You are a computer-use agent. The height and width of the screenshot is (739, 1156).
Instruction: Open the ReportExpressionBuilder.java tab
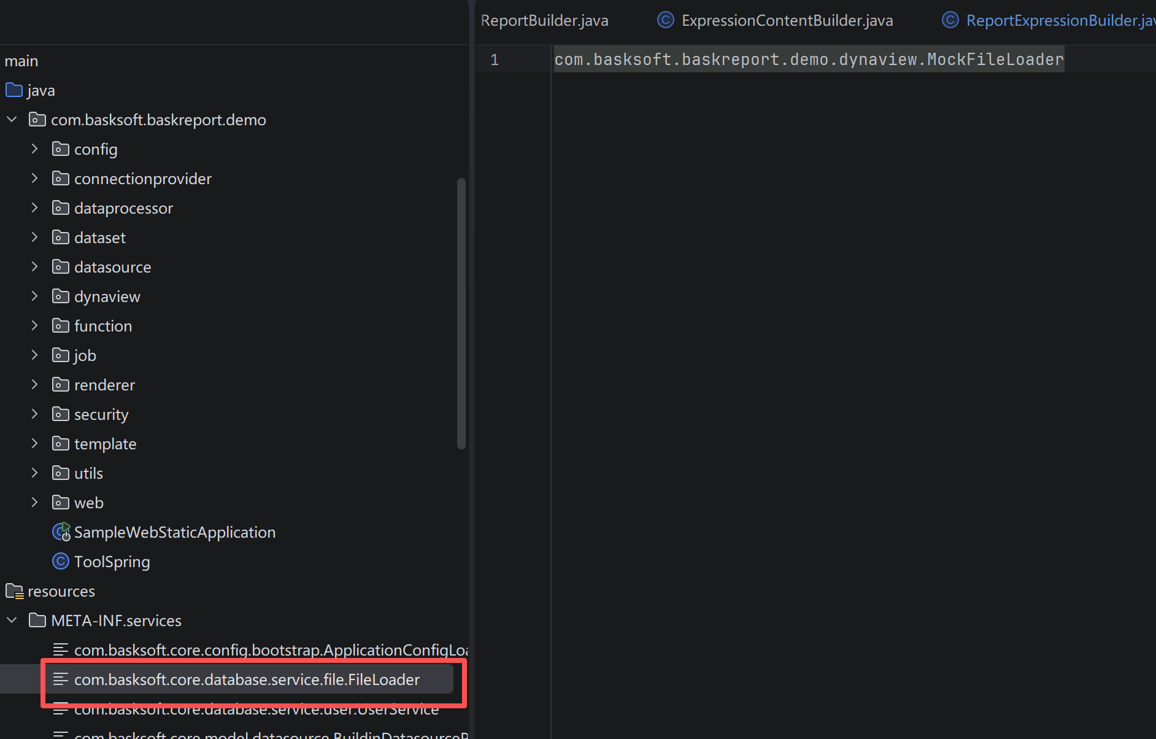coord(1055,20)
